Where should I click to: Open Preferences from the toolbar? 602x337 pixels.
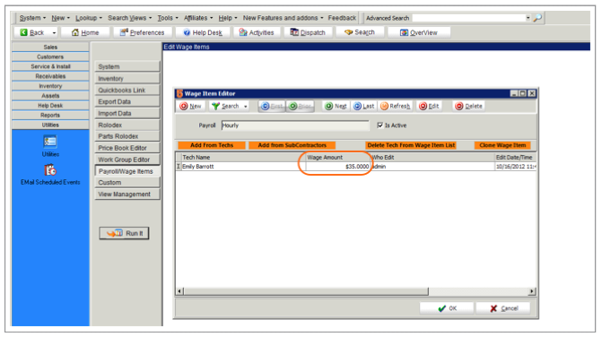point(142,32)
